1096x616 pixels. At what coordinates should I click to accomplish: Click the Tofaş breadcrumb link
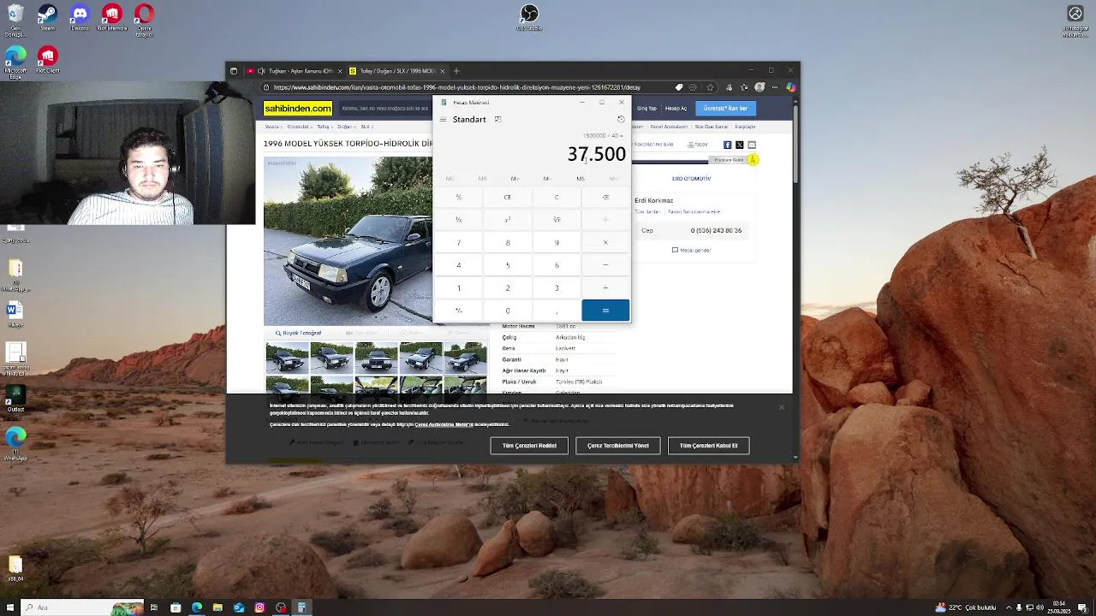click(323, 127)
